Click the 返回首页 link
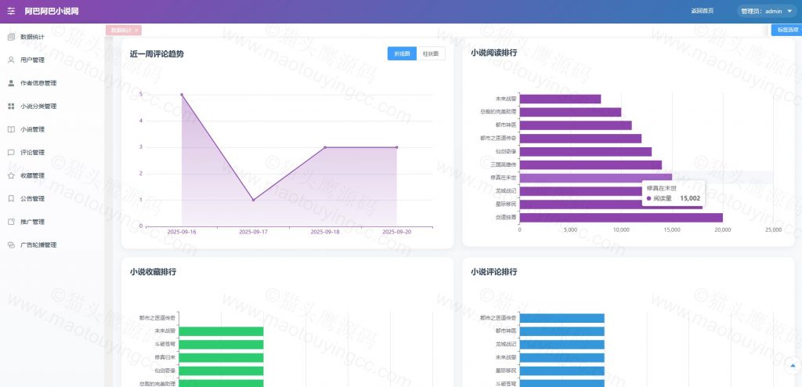 coord(703,11)
